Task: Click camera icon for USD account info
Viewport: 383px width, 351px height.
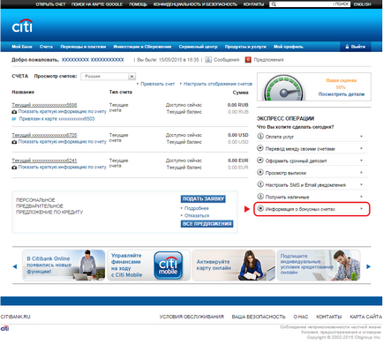Action: (x=14, y=142)
